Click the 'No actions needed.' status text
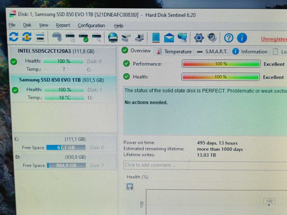The image size is (287, 215). pyautogui.click(x=146, y=102)
